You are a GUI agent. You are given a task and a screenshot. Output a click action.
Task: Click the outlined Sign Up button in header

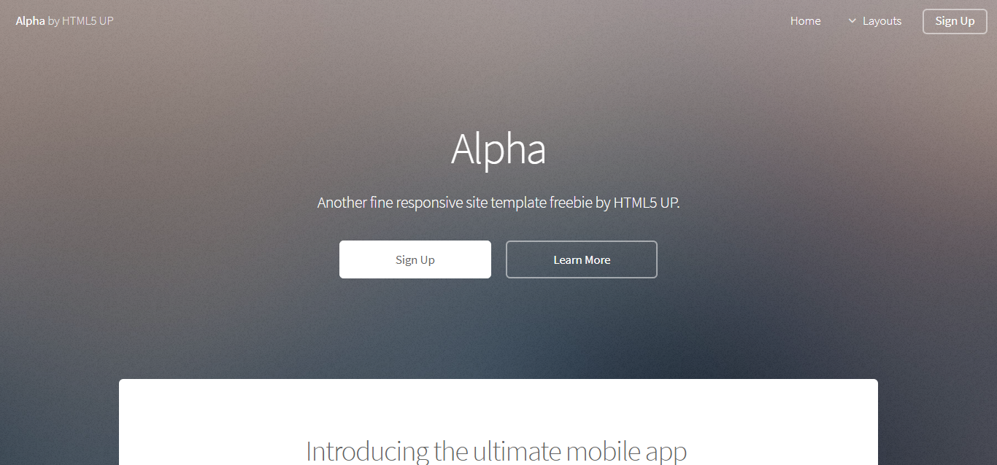click(955, 21)
